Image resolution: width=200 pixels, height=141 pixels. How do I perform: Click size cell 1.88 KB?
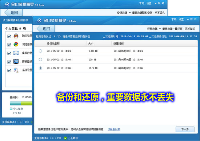93,51
